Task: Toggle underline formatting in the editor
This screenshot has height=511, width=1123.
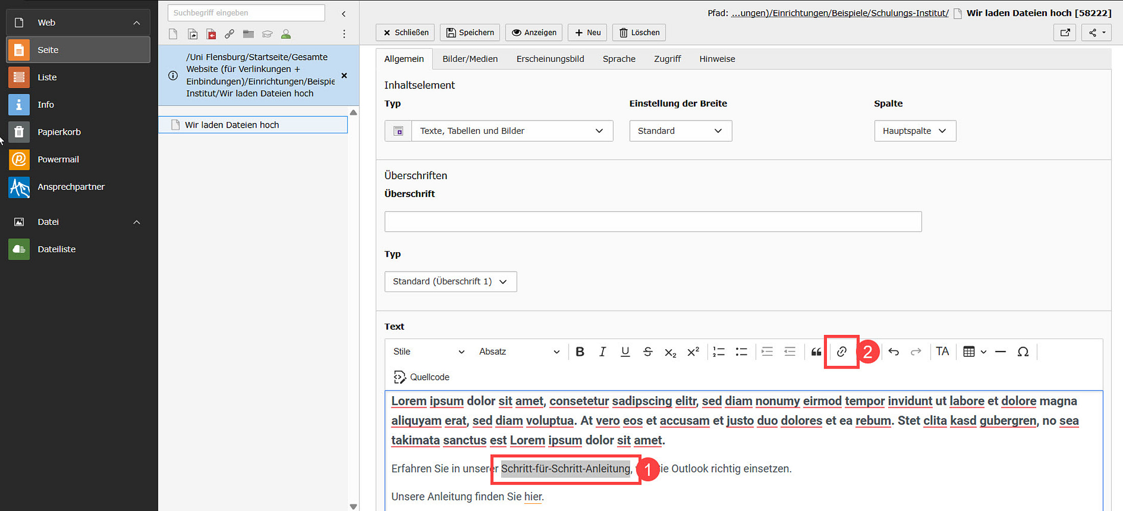Action: pyautogui.click(x=625, y=352)
